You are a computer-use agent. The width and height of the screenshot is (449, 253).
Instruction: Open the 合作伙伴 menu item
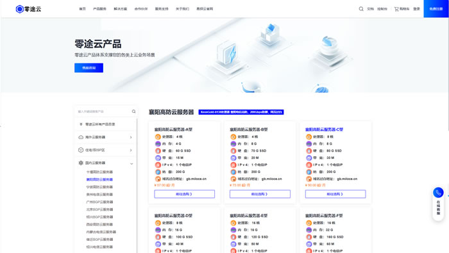[141, 9]
